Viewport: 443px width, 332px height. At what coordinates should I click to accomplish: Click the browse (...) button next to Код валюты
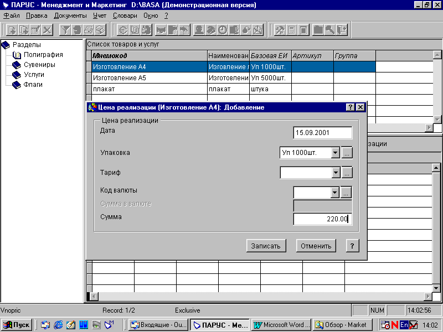[x=346, y=193]
